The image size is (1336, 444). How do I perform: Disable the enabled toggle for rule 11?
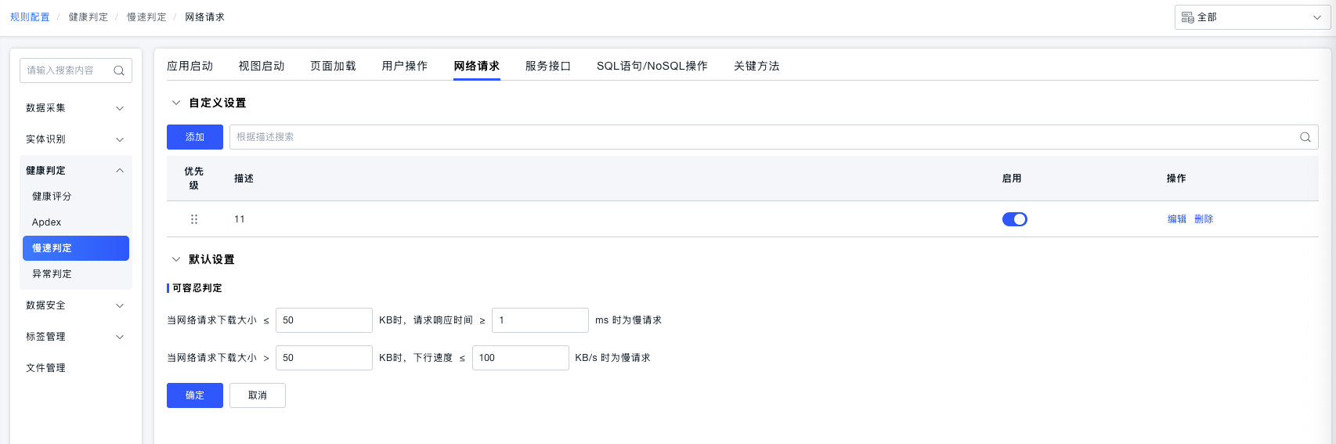pyautogui.click(x=1014, y=219)
